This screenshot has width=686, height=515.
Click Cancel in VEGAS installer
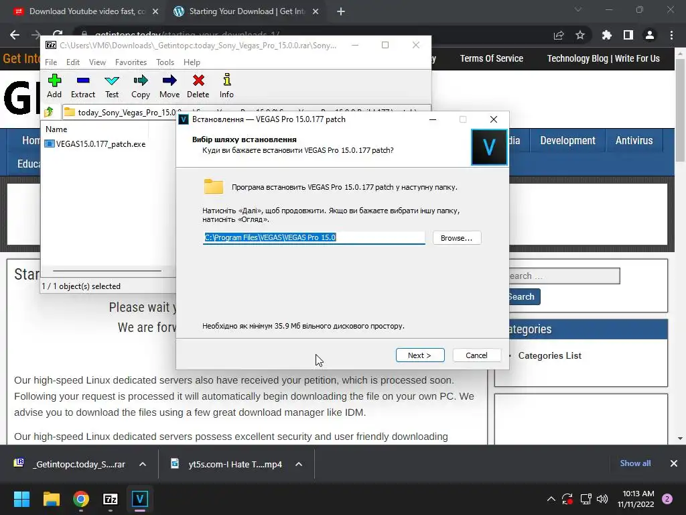[476, 355]
